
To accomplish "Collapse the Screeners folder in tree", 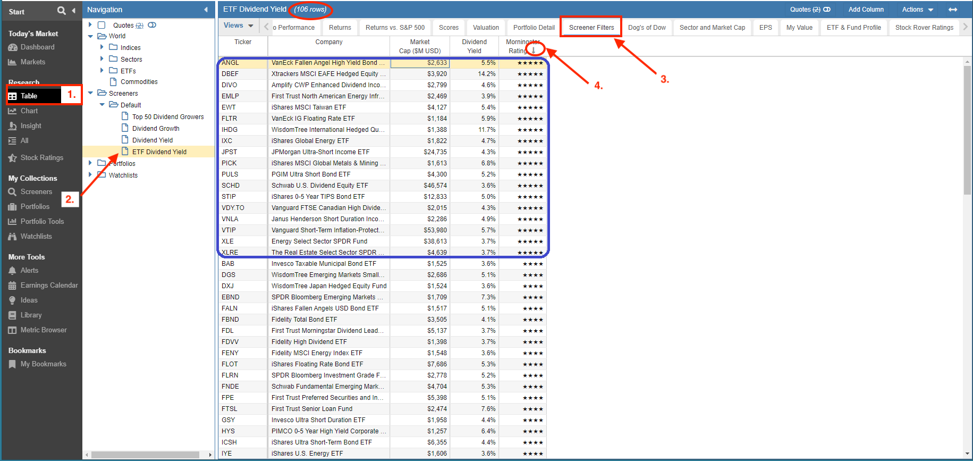I will 90,93.
